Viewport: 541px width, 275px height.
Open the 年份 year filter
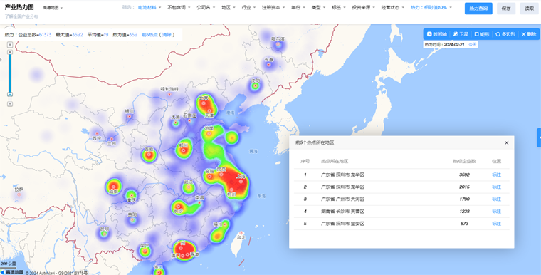(298, 7)
